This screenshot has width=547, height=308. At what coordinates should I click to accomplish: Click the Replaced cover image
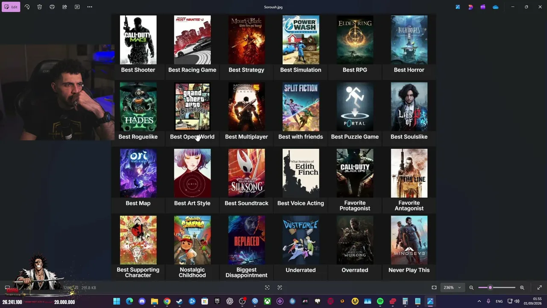pyautogui.click(x=247, y=240)
